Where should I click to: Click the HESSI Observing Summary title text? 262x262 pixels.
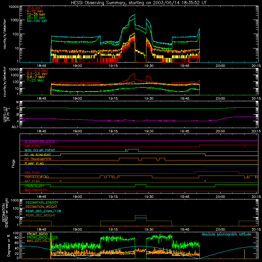pos(139,3)
